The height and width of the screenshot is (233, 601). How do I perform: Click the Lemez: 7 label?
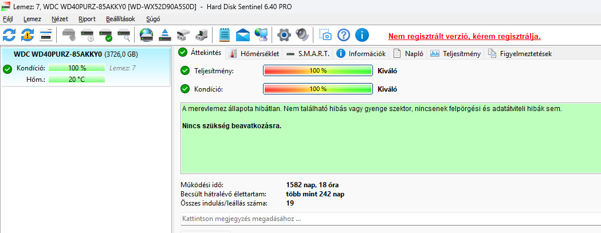[x=122, y=68]
